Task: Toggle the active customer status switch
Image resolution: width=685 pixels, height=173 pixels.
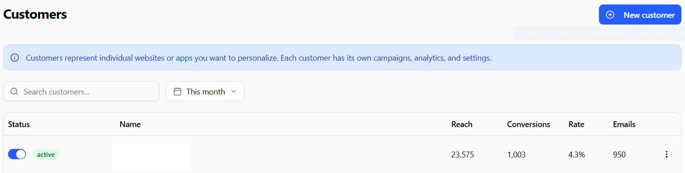Action: coord(17,154)
